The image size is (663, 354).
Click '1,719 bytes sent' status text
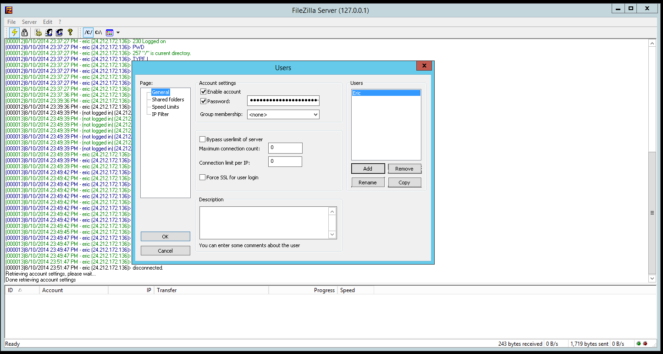click(x=590, y=344)
